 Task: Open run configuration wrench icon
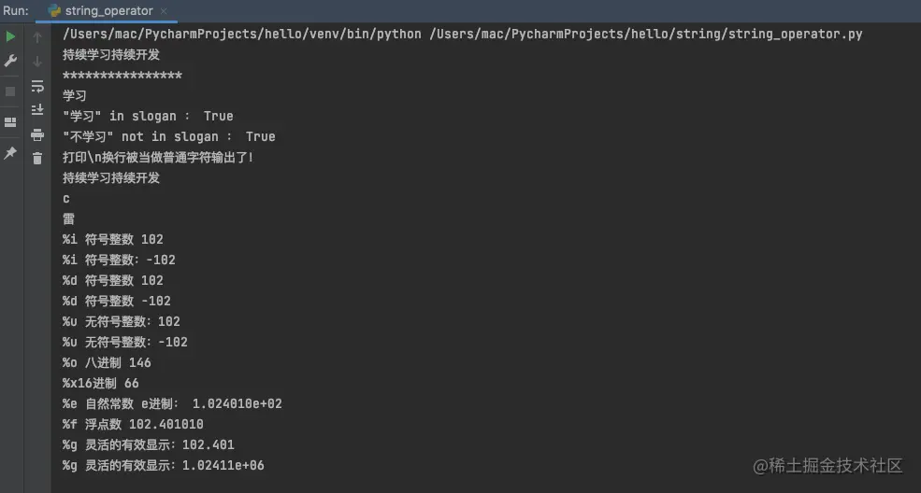(10, 61)
